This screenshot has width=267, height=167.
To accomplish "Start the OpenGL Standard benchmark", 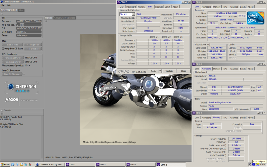I will pos(12,74).
